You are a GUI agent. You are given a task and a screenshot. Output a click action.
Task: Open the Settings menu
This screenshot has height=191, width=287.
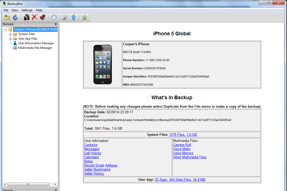pos(27,10)
